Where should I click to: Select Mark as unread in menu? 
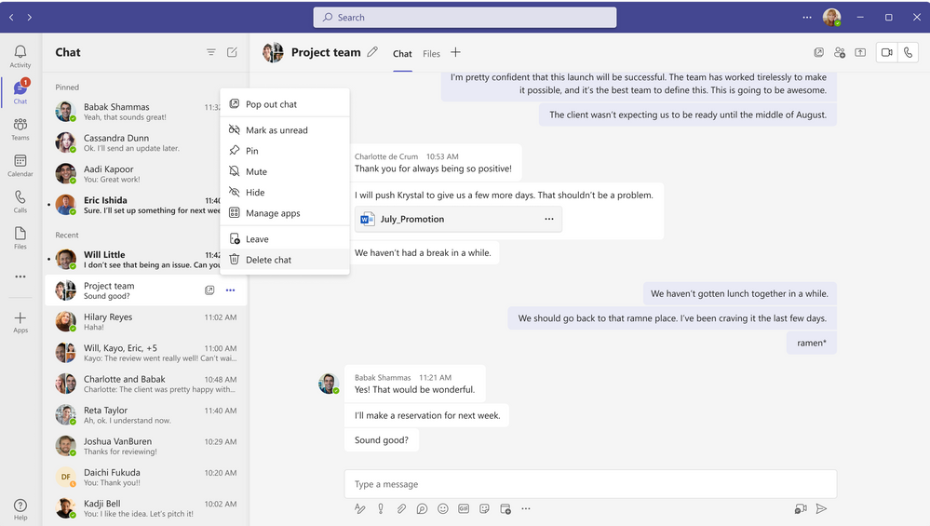point(276,130)
